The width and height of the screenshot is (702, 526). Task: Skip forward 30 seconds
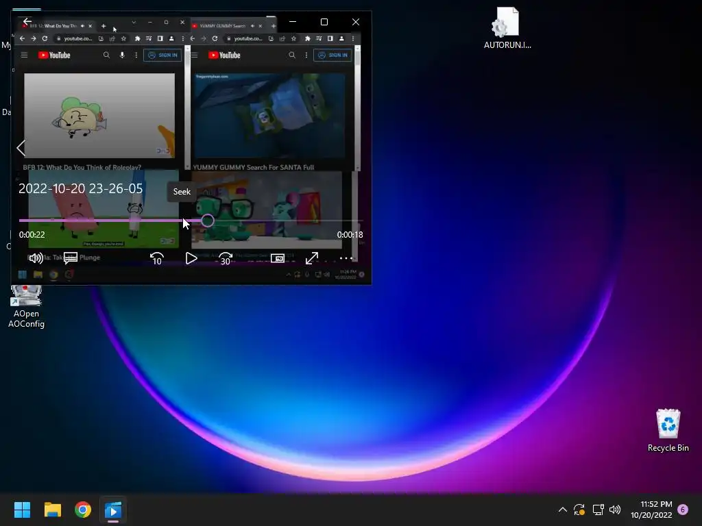point(225,258)
